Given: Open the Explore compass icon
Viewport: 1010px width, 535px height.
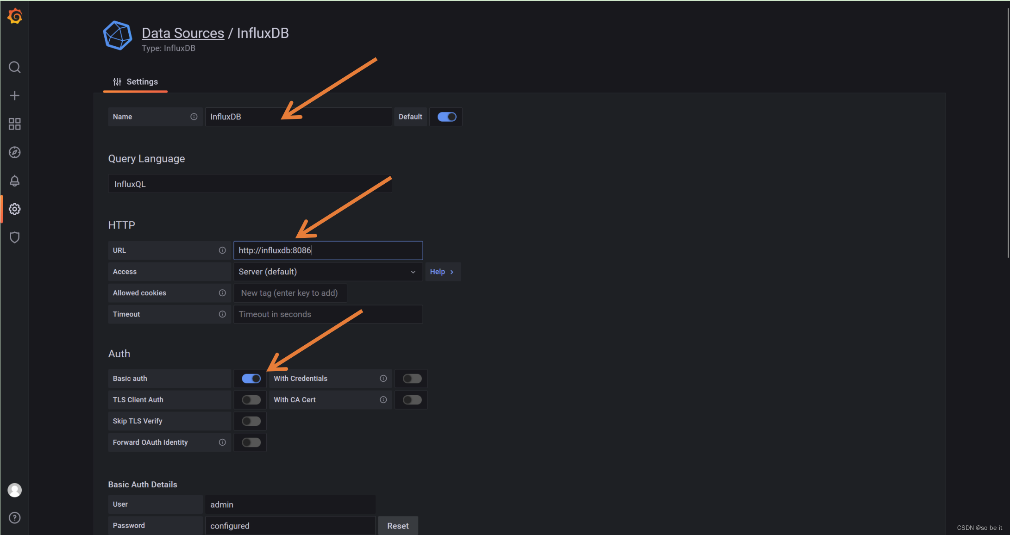Looking at the screenshot, I should [15, 152].
